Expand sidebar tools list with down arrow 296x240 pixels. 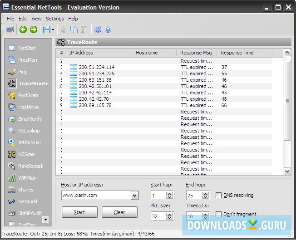click(45, 220)
